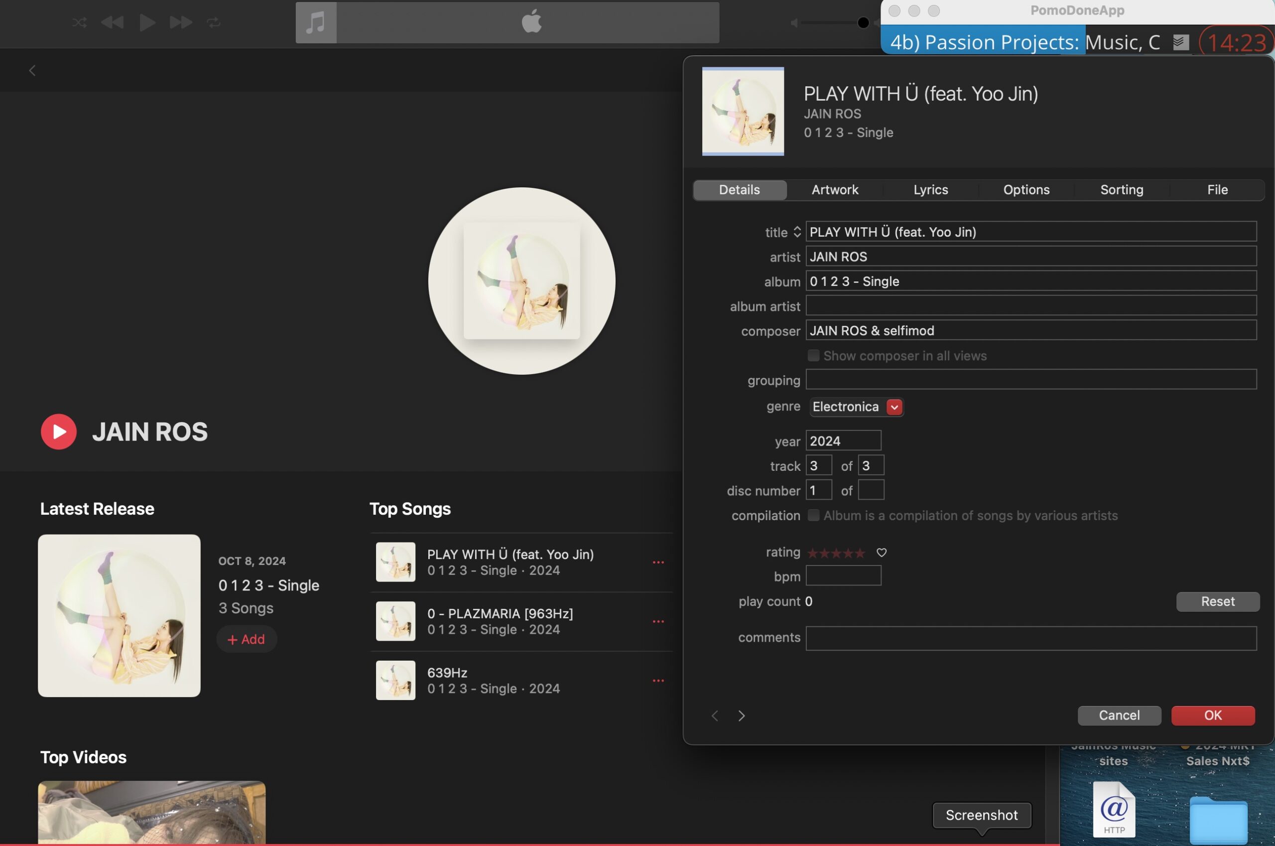Go to next song with right chevron

click(742, 715)
